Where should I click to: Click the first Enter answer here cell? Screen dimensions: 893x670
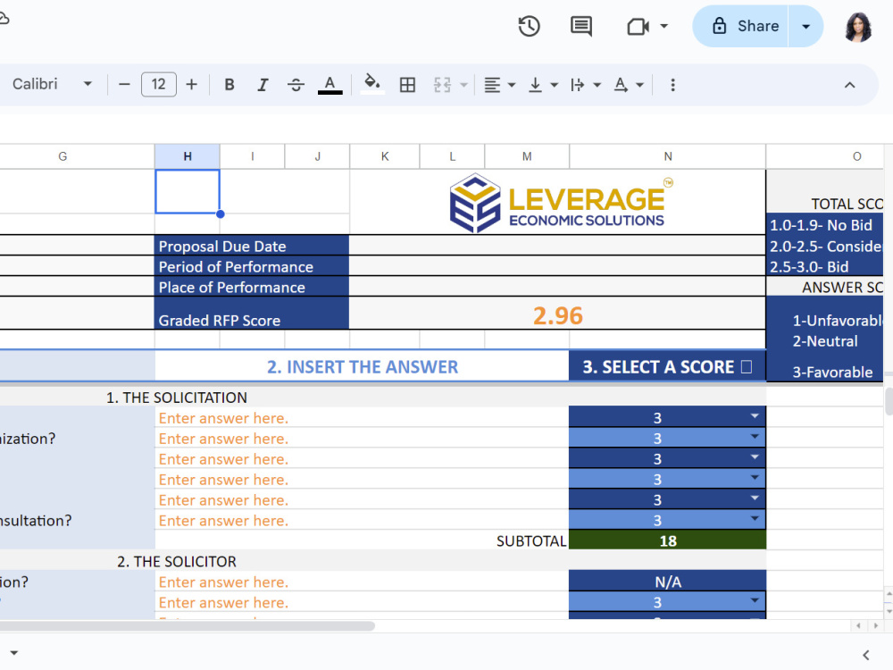[362, 417]
